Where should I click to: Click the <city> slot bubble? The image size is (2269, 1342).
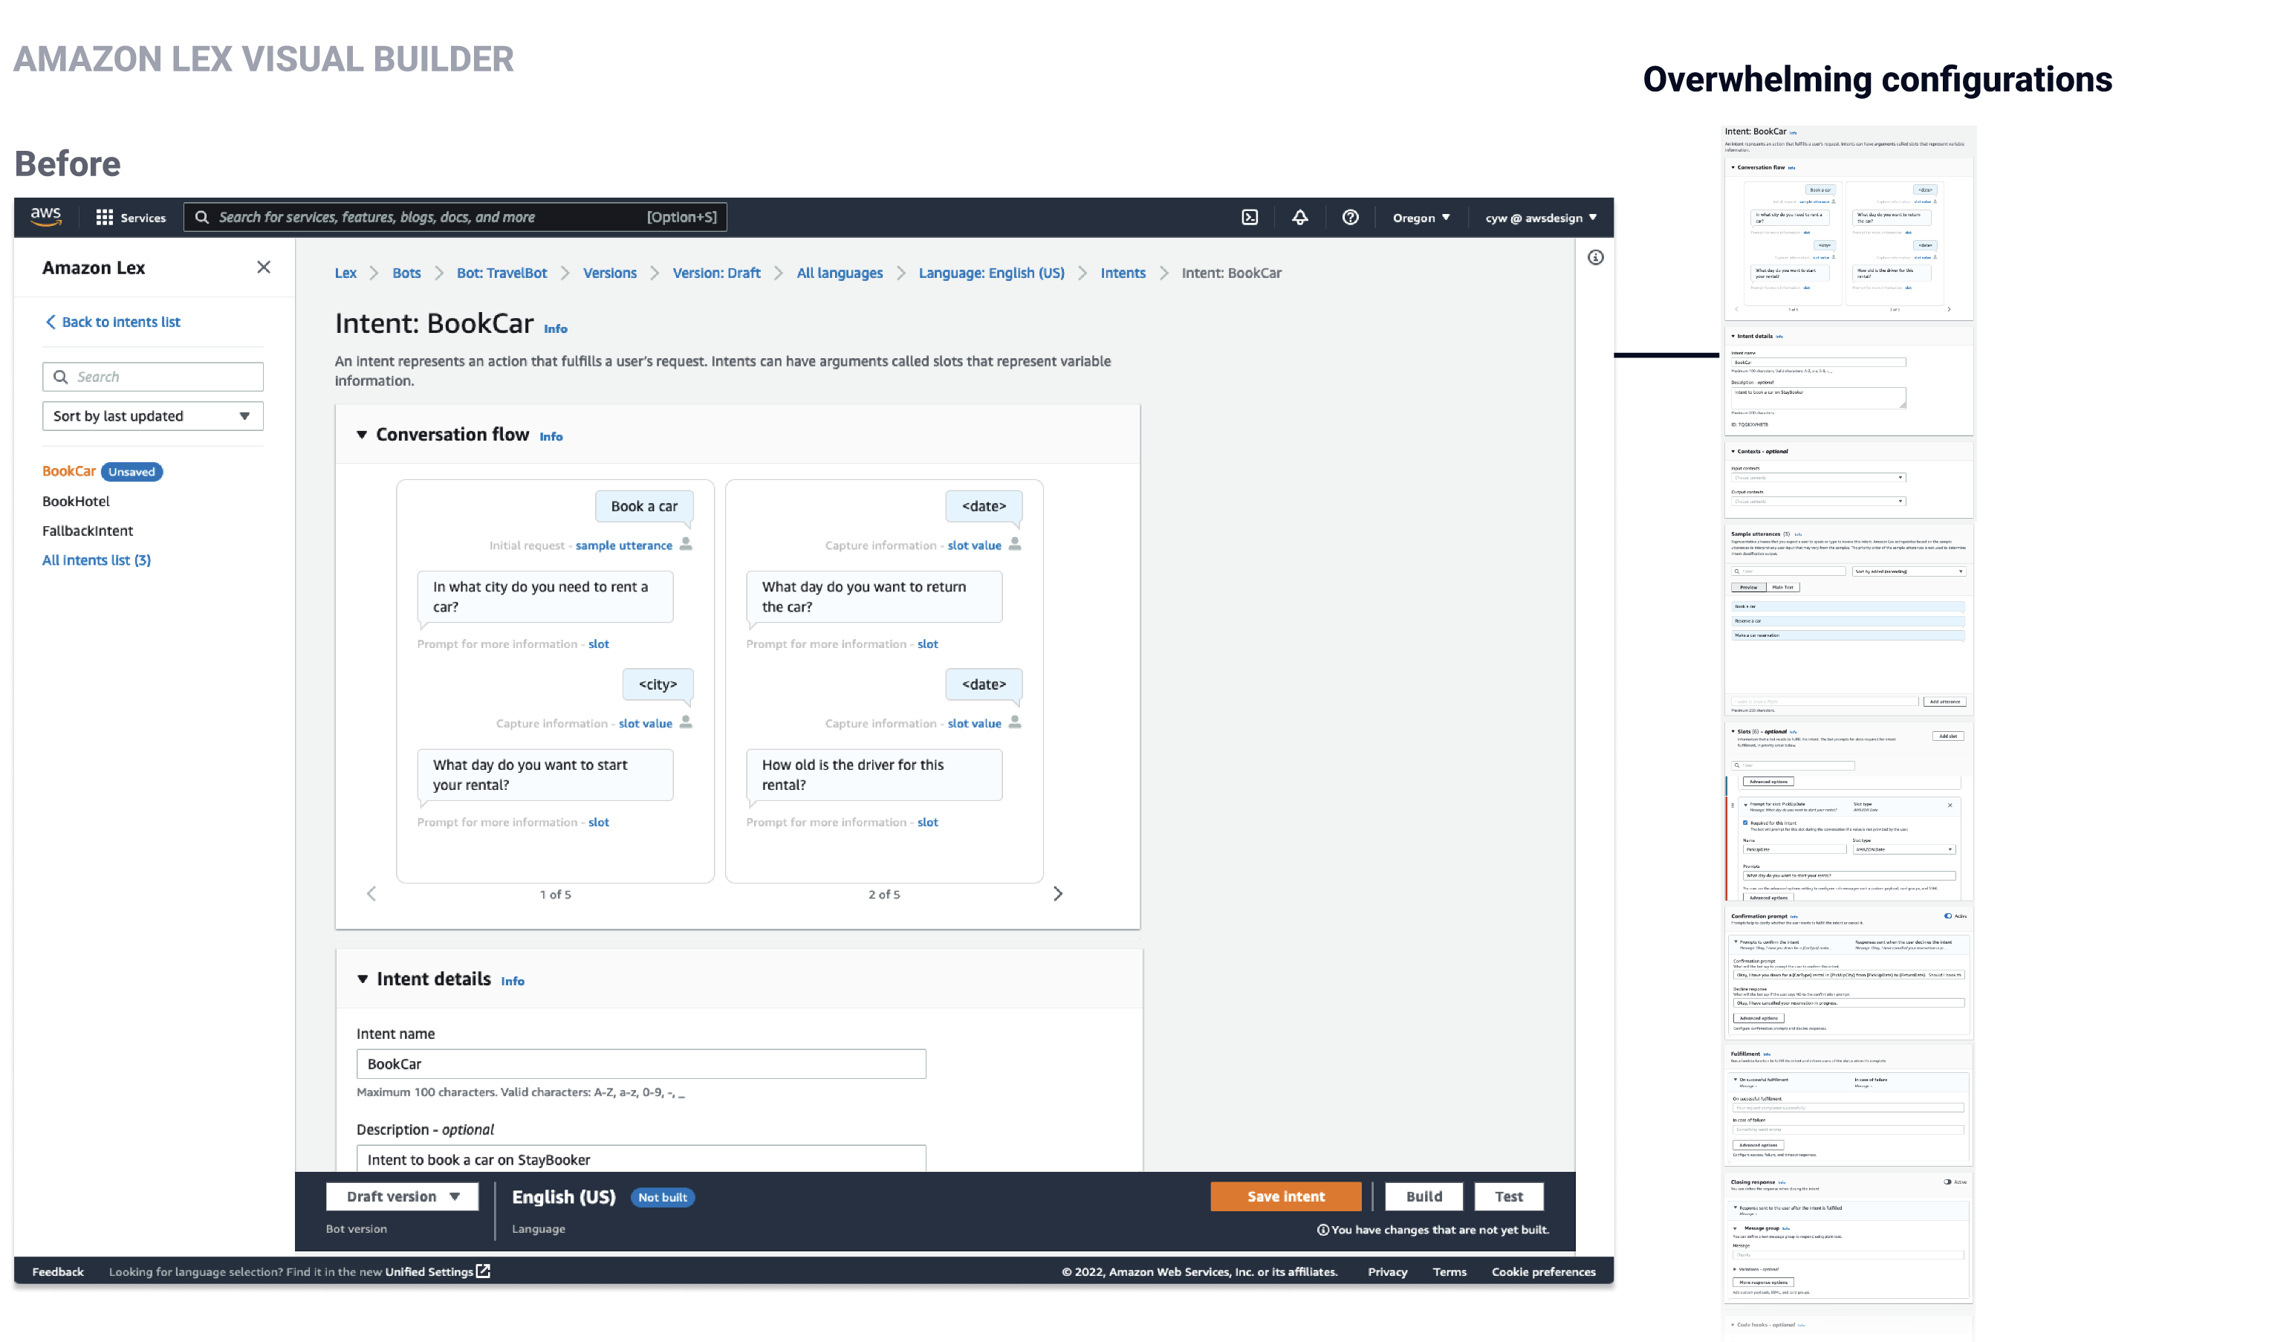pyautogui.click(x=658, y=684)
